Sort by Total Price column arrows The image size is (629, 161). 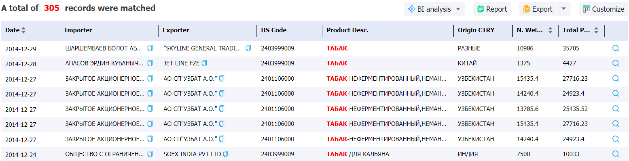(x=596, y=30)
